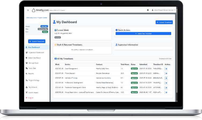Click the top-right Submit Timesheet button
The height and width of the screenshot is (120, 202).
click(x=164, y=22)
